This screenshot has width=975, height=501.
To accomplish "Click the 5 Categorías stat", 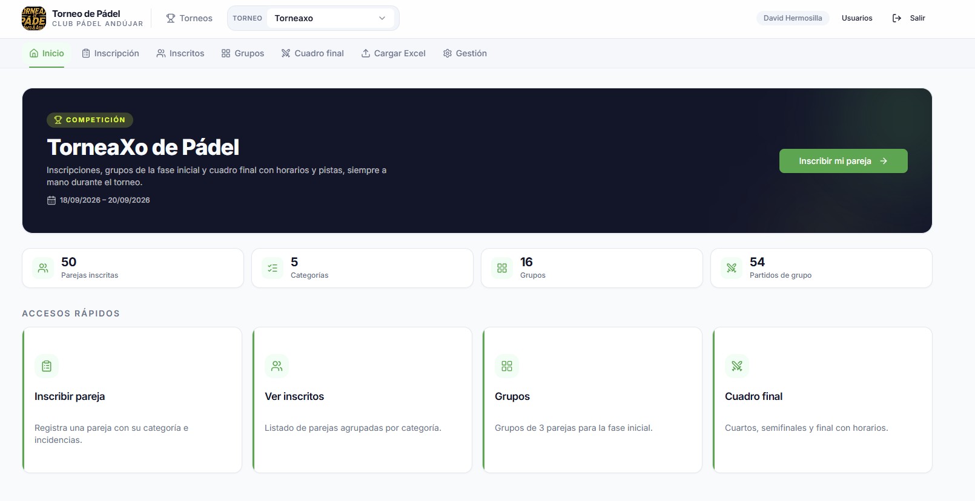I will [x=362, y=268].
